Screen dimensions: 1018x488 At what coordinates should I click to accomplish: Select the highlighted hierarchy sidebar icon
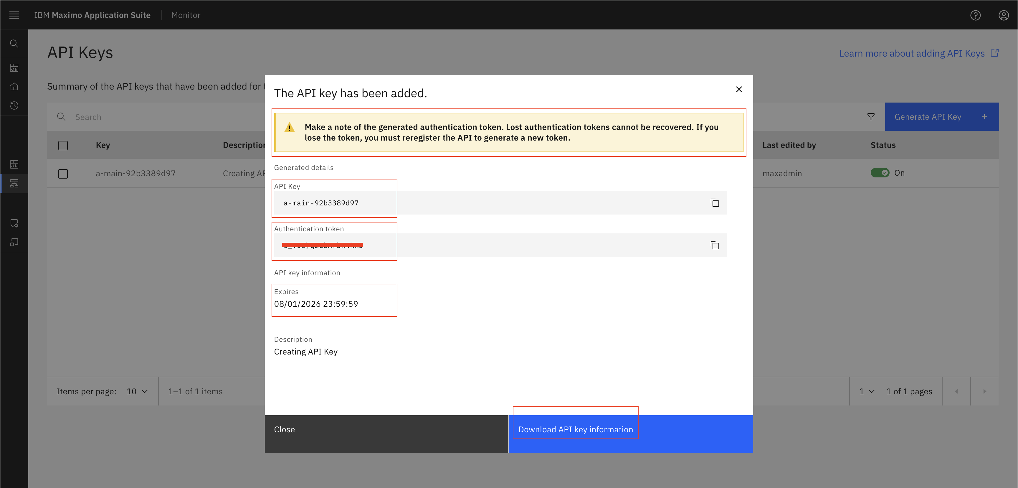tap(14, 184)
